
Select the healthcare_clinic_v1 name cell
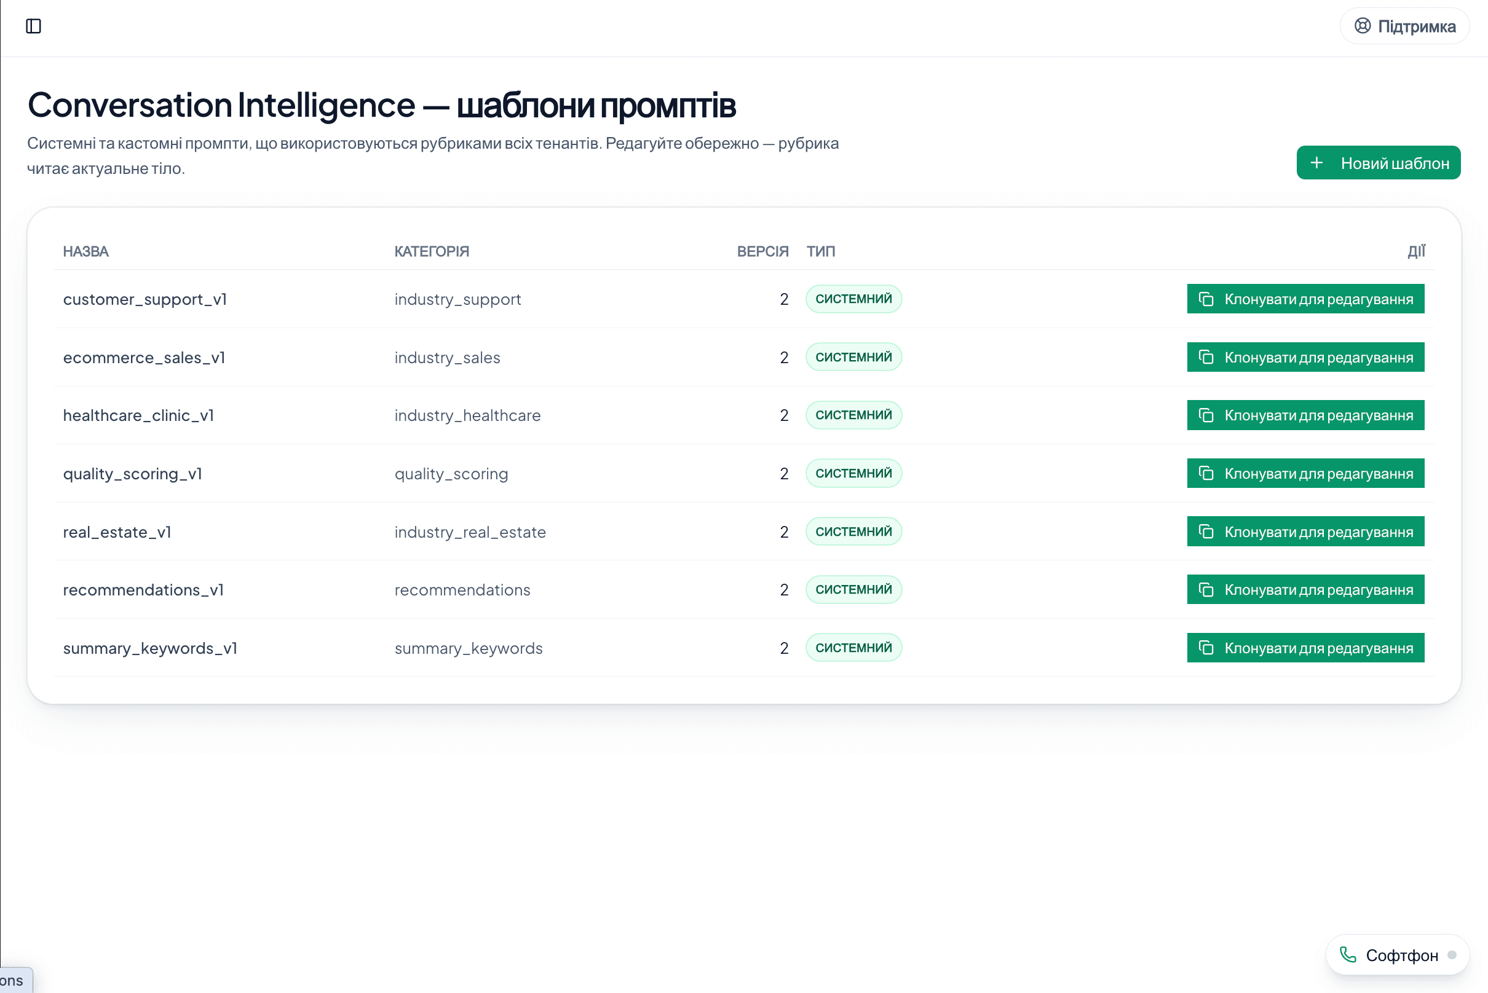coord(139,415)
